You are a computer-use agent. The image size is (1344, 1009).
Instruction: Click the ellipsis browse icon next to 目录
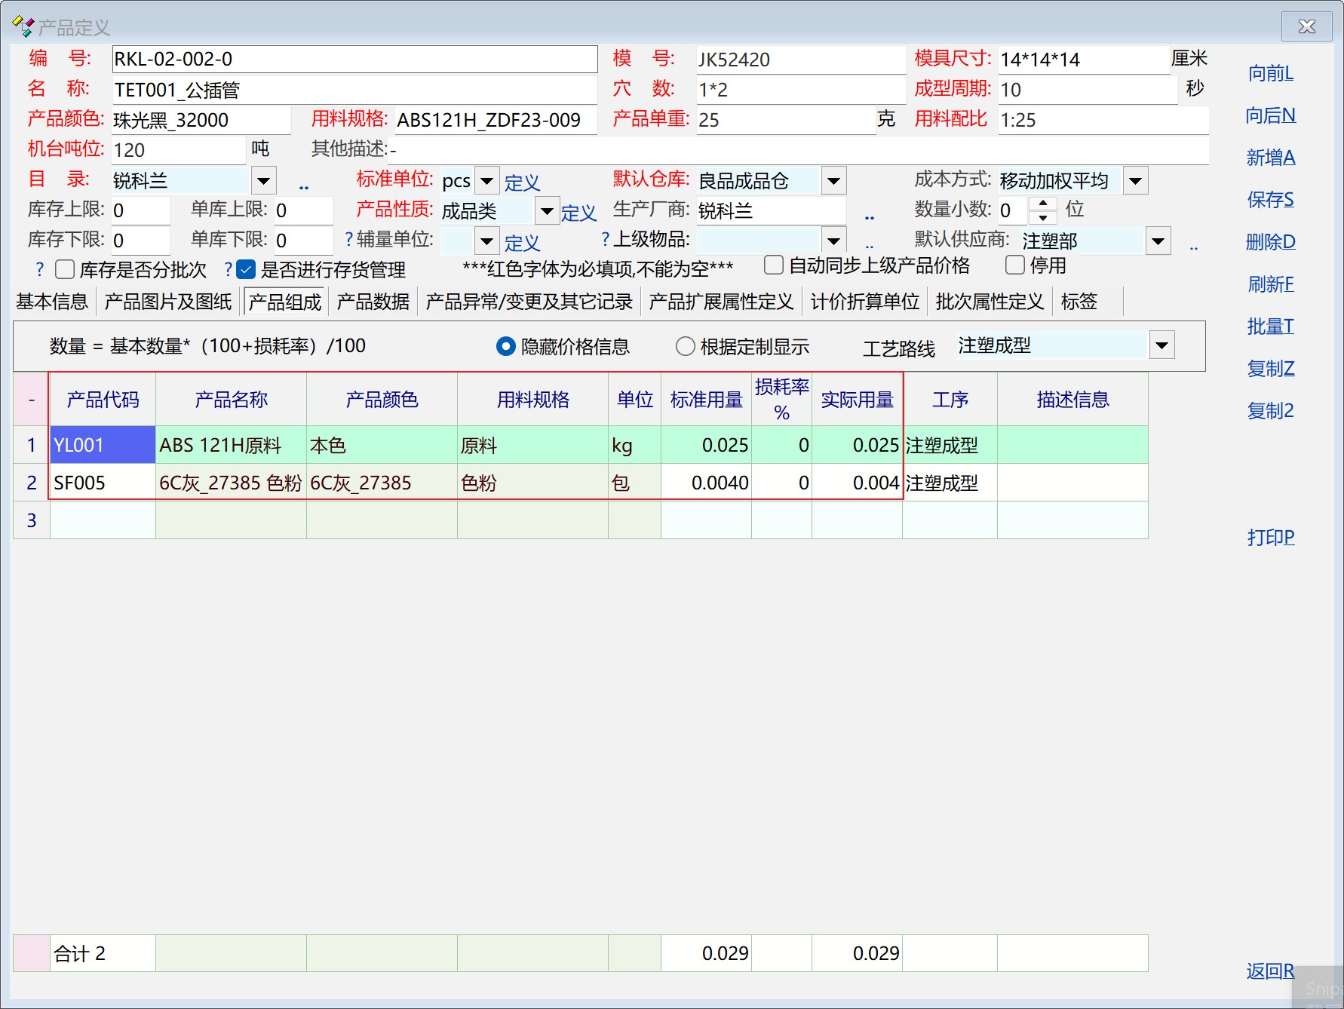(304, 186)
